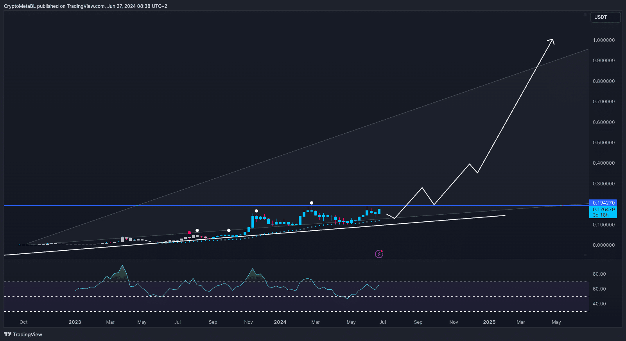Click the 0.100000 price axis label
626x341 pixels.
[604, 225]
